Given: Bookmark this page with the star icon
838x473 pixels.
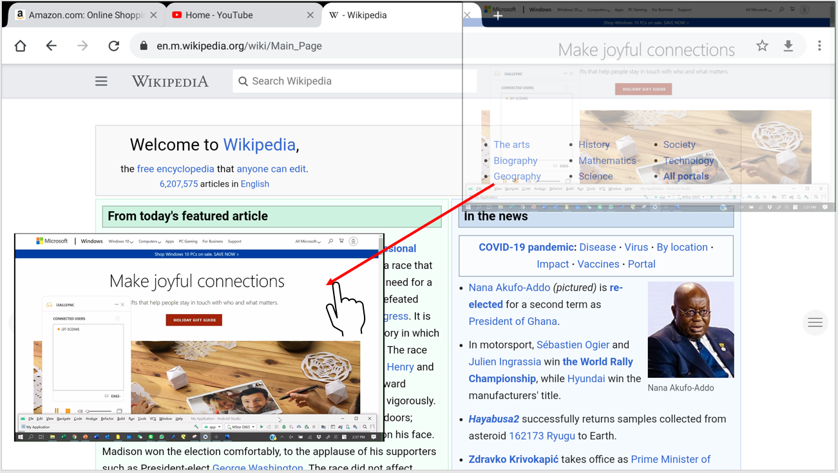Looking at the screenshot, I should [x=762, y=46].
